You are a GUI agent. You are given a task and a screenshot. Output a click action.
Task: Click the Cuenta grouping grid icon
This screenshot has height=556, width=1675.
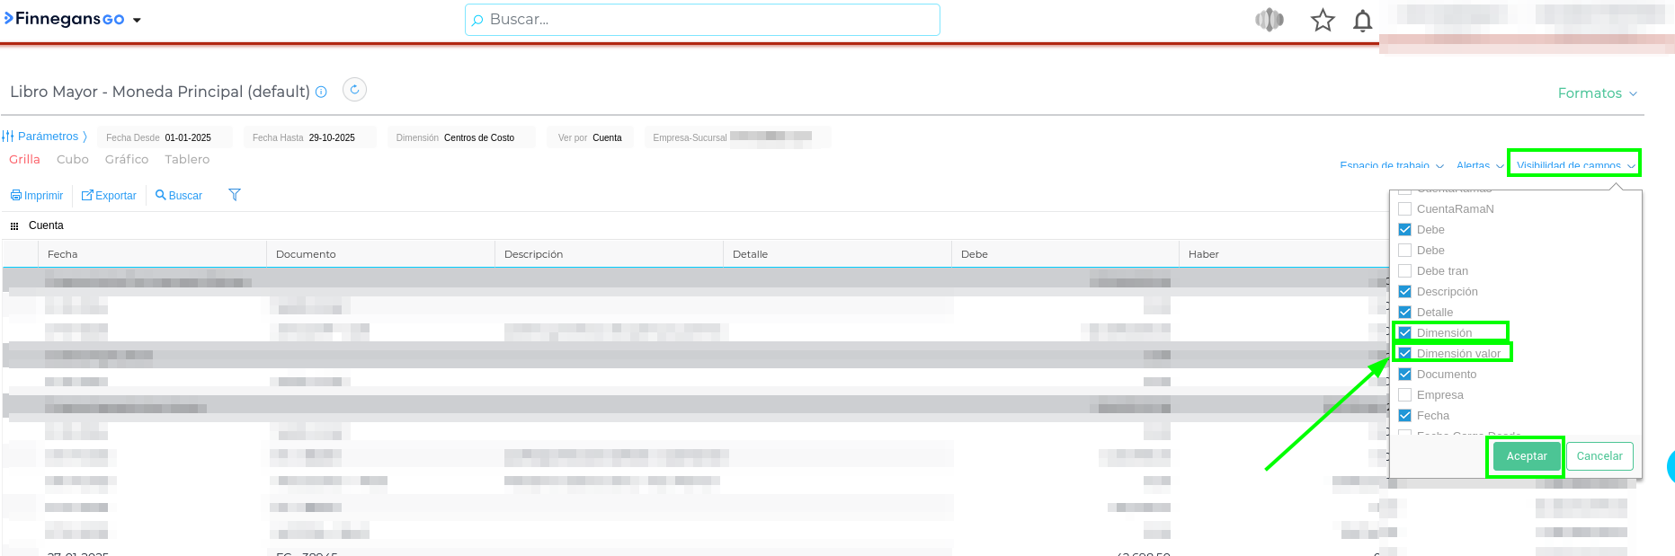click(14, 226)
